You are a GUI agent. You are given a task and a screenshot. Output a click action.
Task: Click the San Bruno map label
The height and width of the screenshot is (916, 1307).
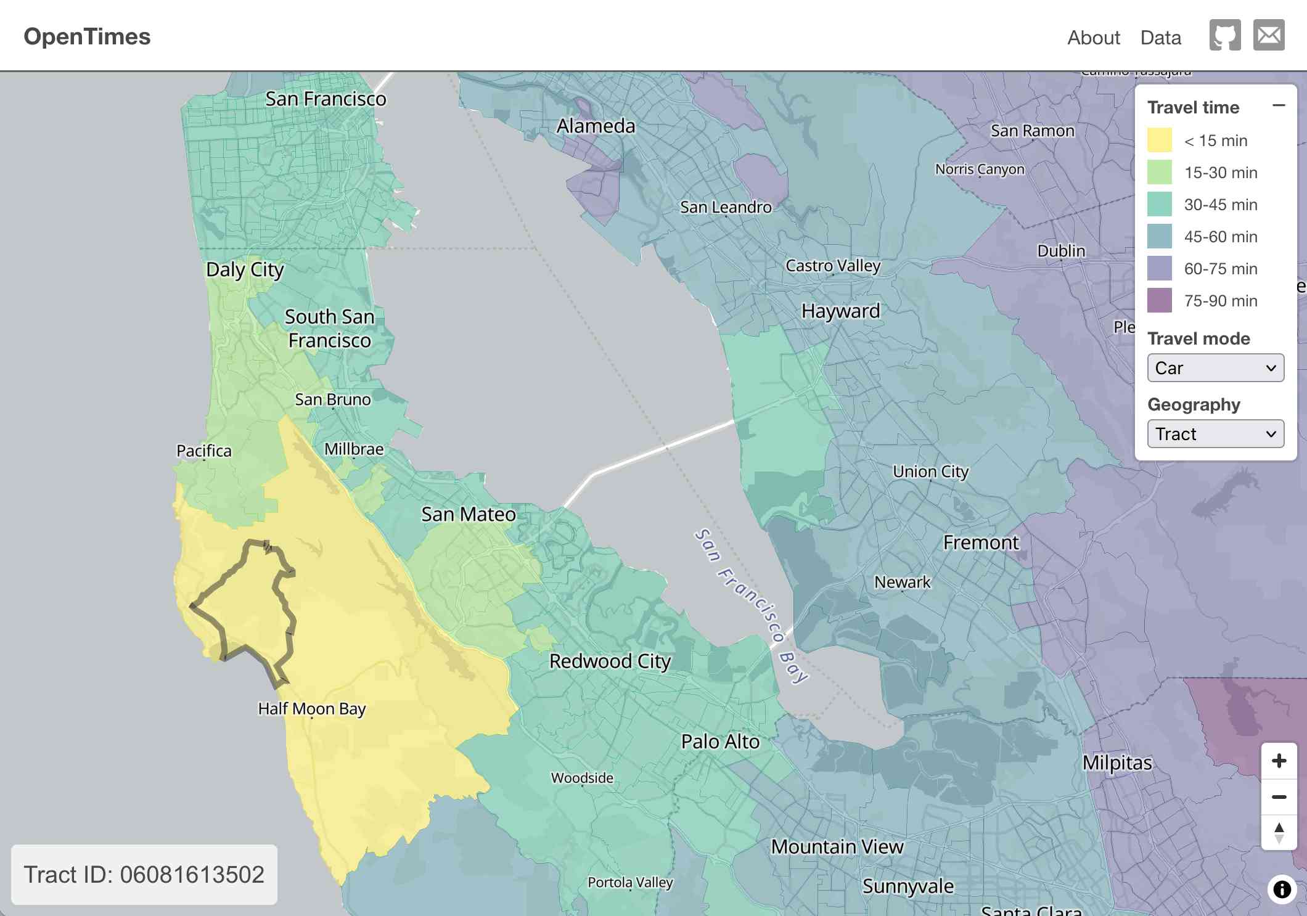pyautogui.click(x=333, y=399)
